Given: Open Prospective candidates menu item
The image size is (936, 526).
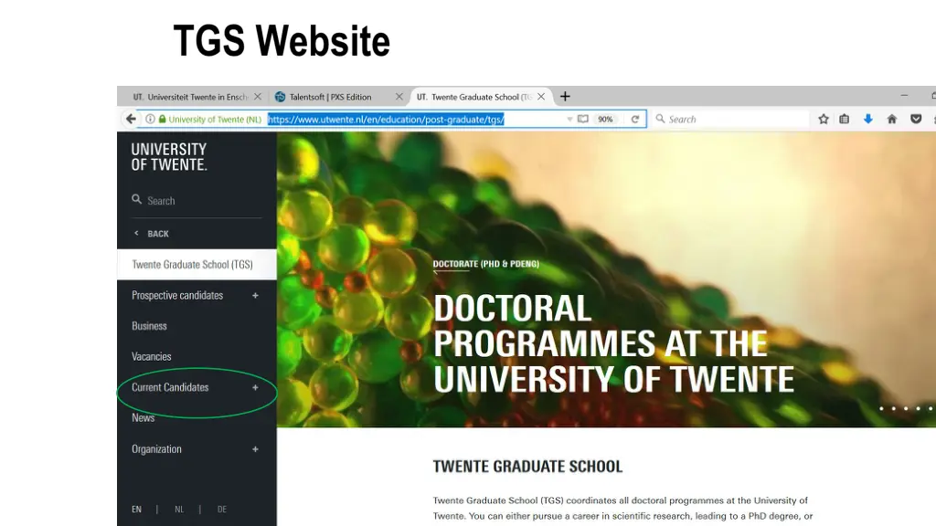Looking at the screenshot, I should click(x=177, y=295).
